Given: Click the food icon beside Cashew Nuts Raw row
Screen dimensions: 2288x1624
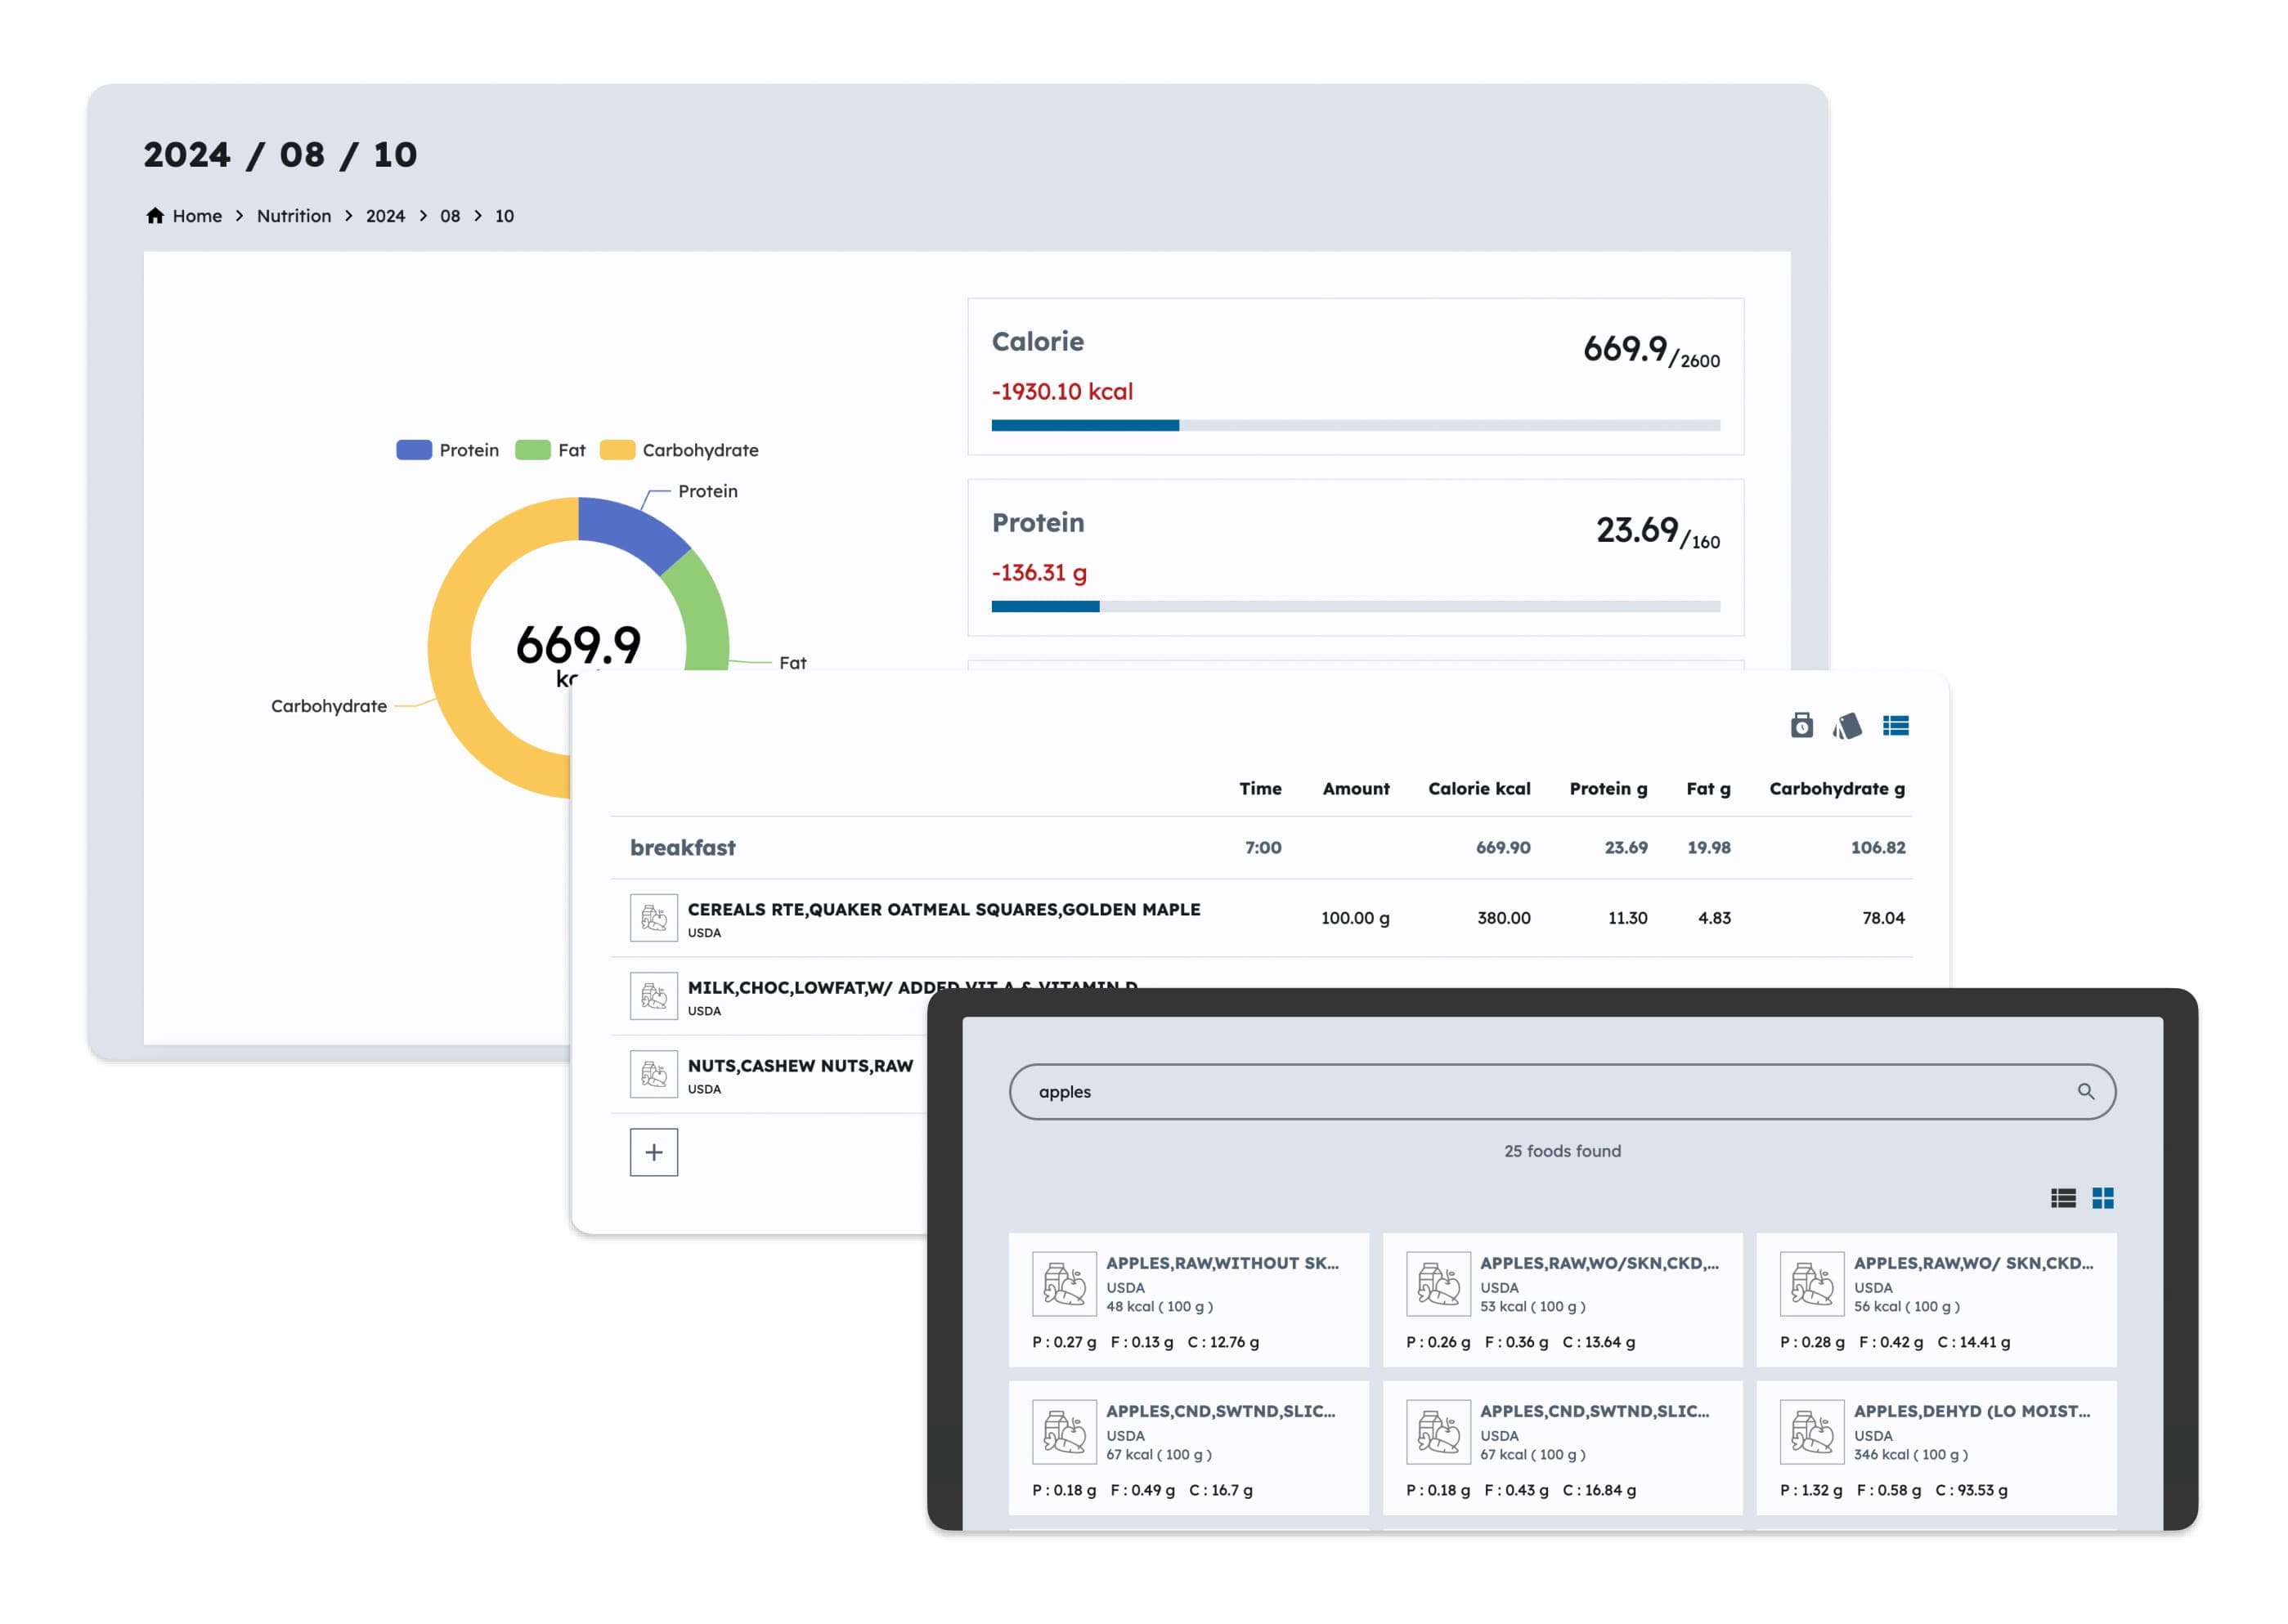Looking at the screenshot, I should click(653, 1073).
